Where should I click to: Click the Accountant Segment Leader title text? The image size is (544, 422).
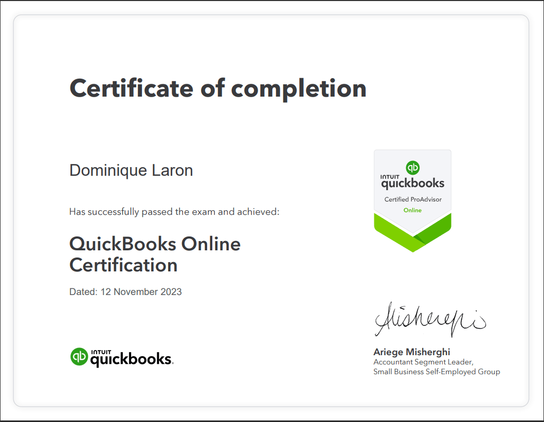point(423,362)
